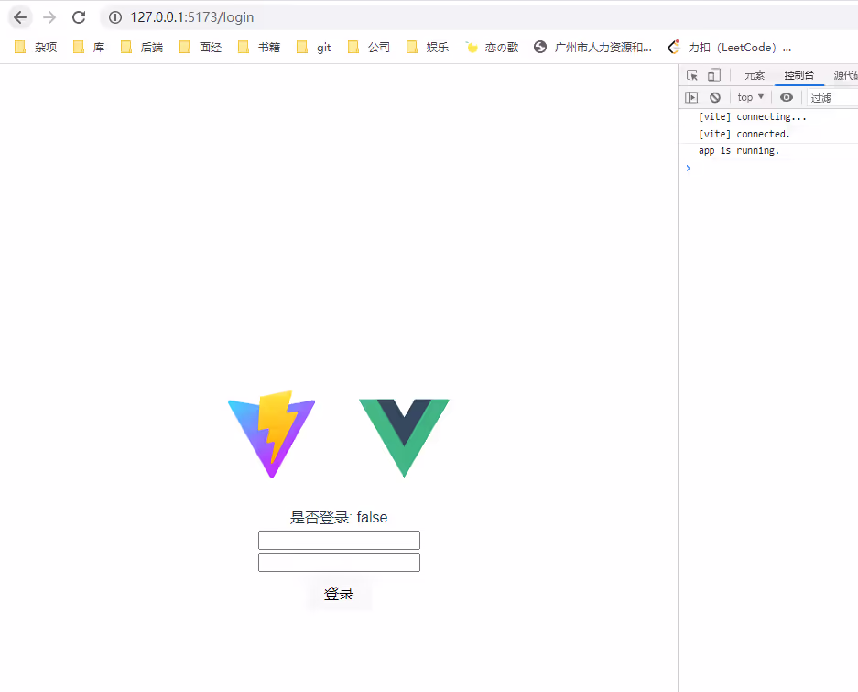
Task: Focus the address bar URL 127.0.0.1:5173/login
Action: [x=192, y=17]
